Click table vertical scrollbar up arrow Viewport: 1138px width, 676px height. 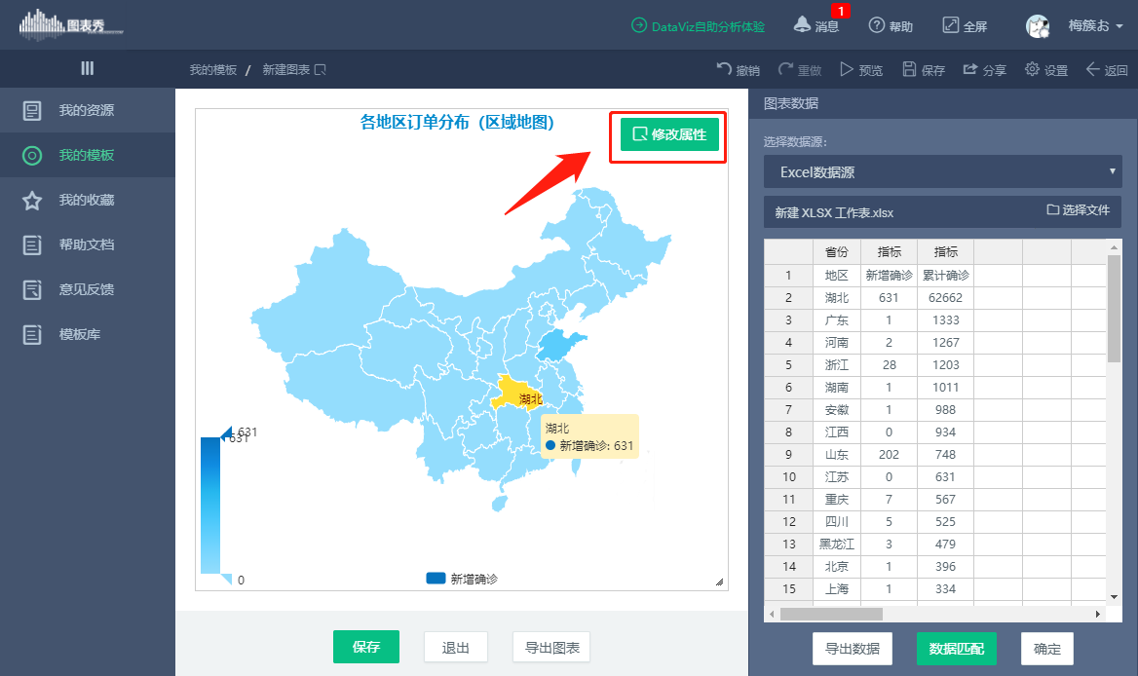pos(1114,247)
